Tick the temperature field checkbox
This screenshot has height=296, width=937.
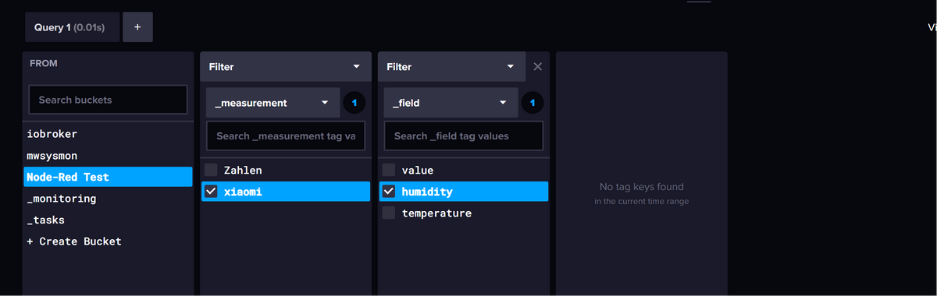coord(389,213)
